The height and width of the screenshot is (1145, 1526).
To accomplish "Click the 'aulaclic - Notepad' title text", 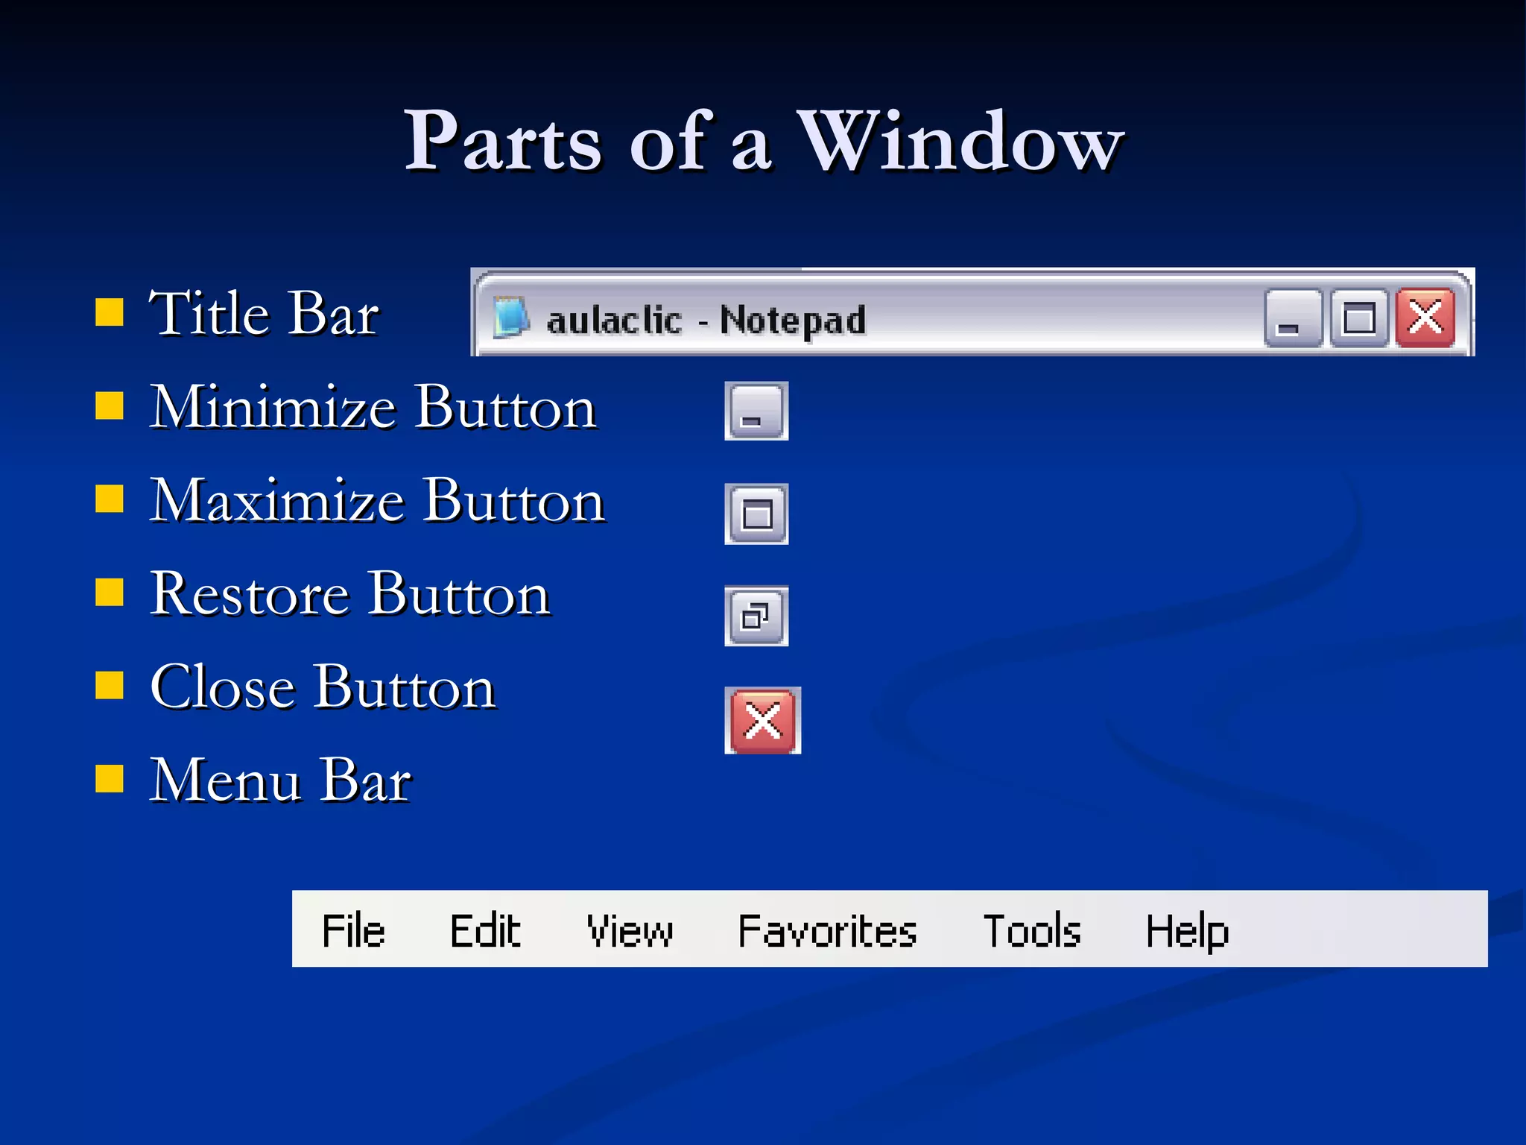I will [706, 321].
